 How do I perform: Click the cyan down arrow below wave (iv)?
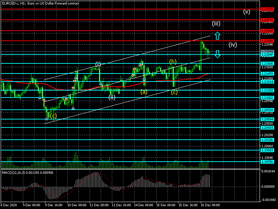pos(217,54)
